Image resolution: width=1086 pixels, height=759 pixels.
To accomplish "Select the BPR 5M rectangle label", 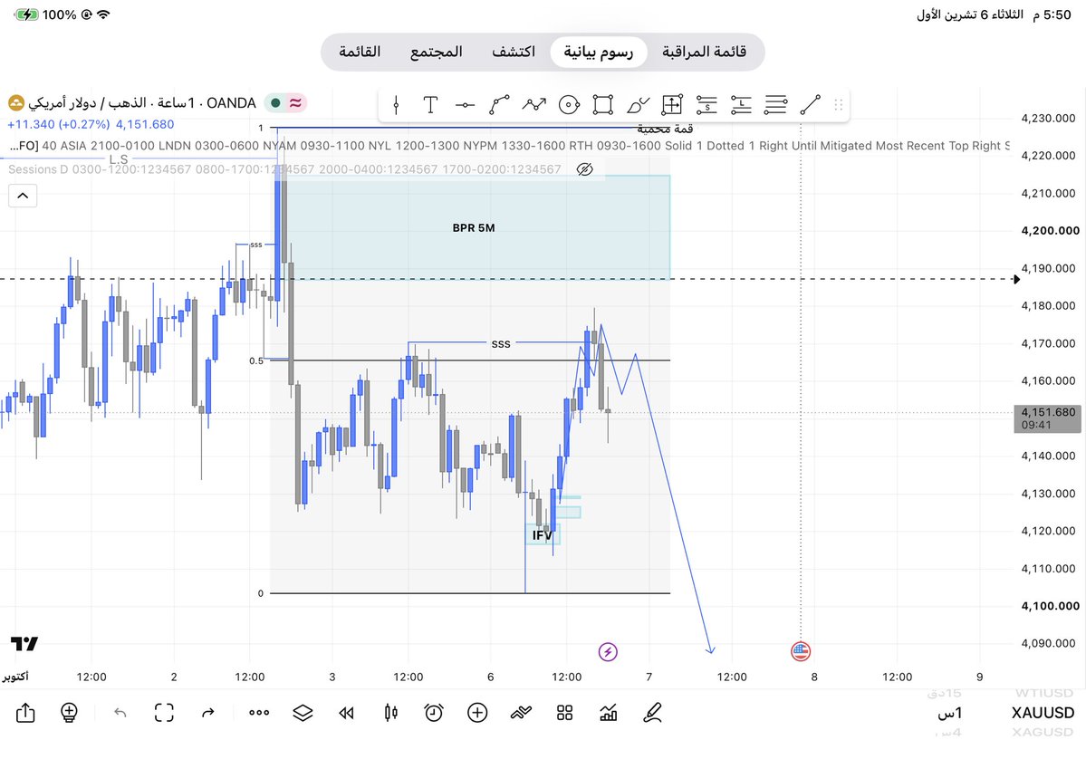I will coord(474,228).
